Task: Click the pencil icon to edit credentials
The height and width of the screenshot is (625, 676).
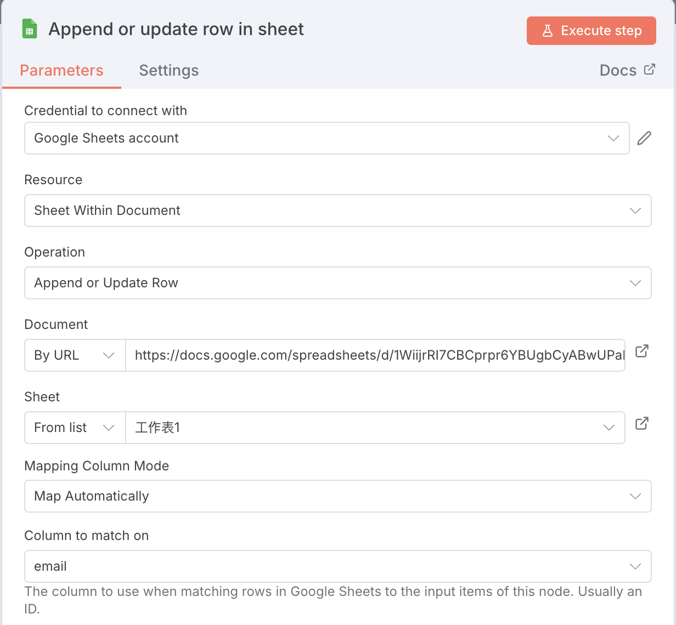Action: 644,138
